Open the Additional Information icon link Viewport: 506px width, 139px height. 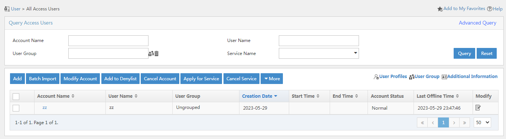tap(444, 77)
